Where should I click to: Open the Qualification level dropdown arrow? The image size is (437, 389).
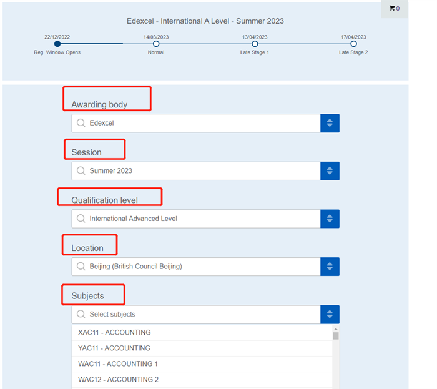tap(330, 219)
